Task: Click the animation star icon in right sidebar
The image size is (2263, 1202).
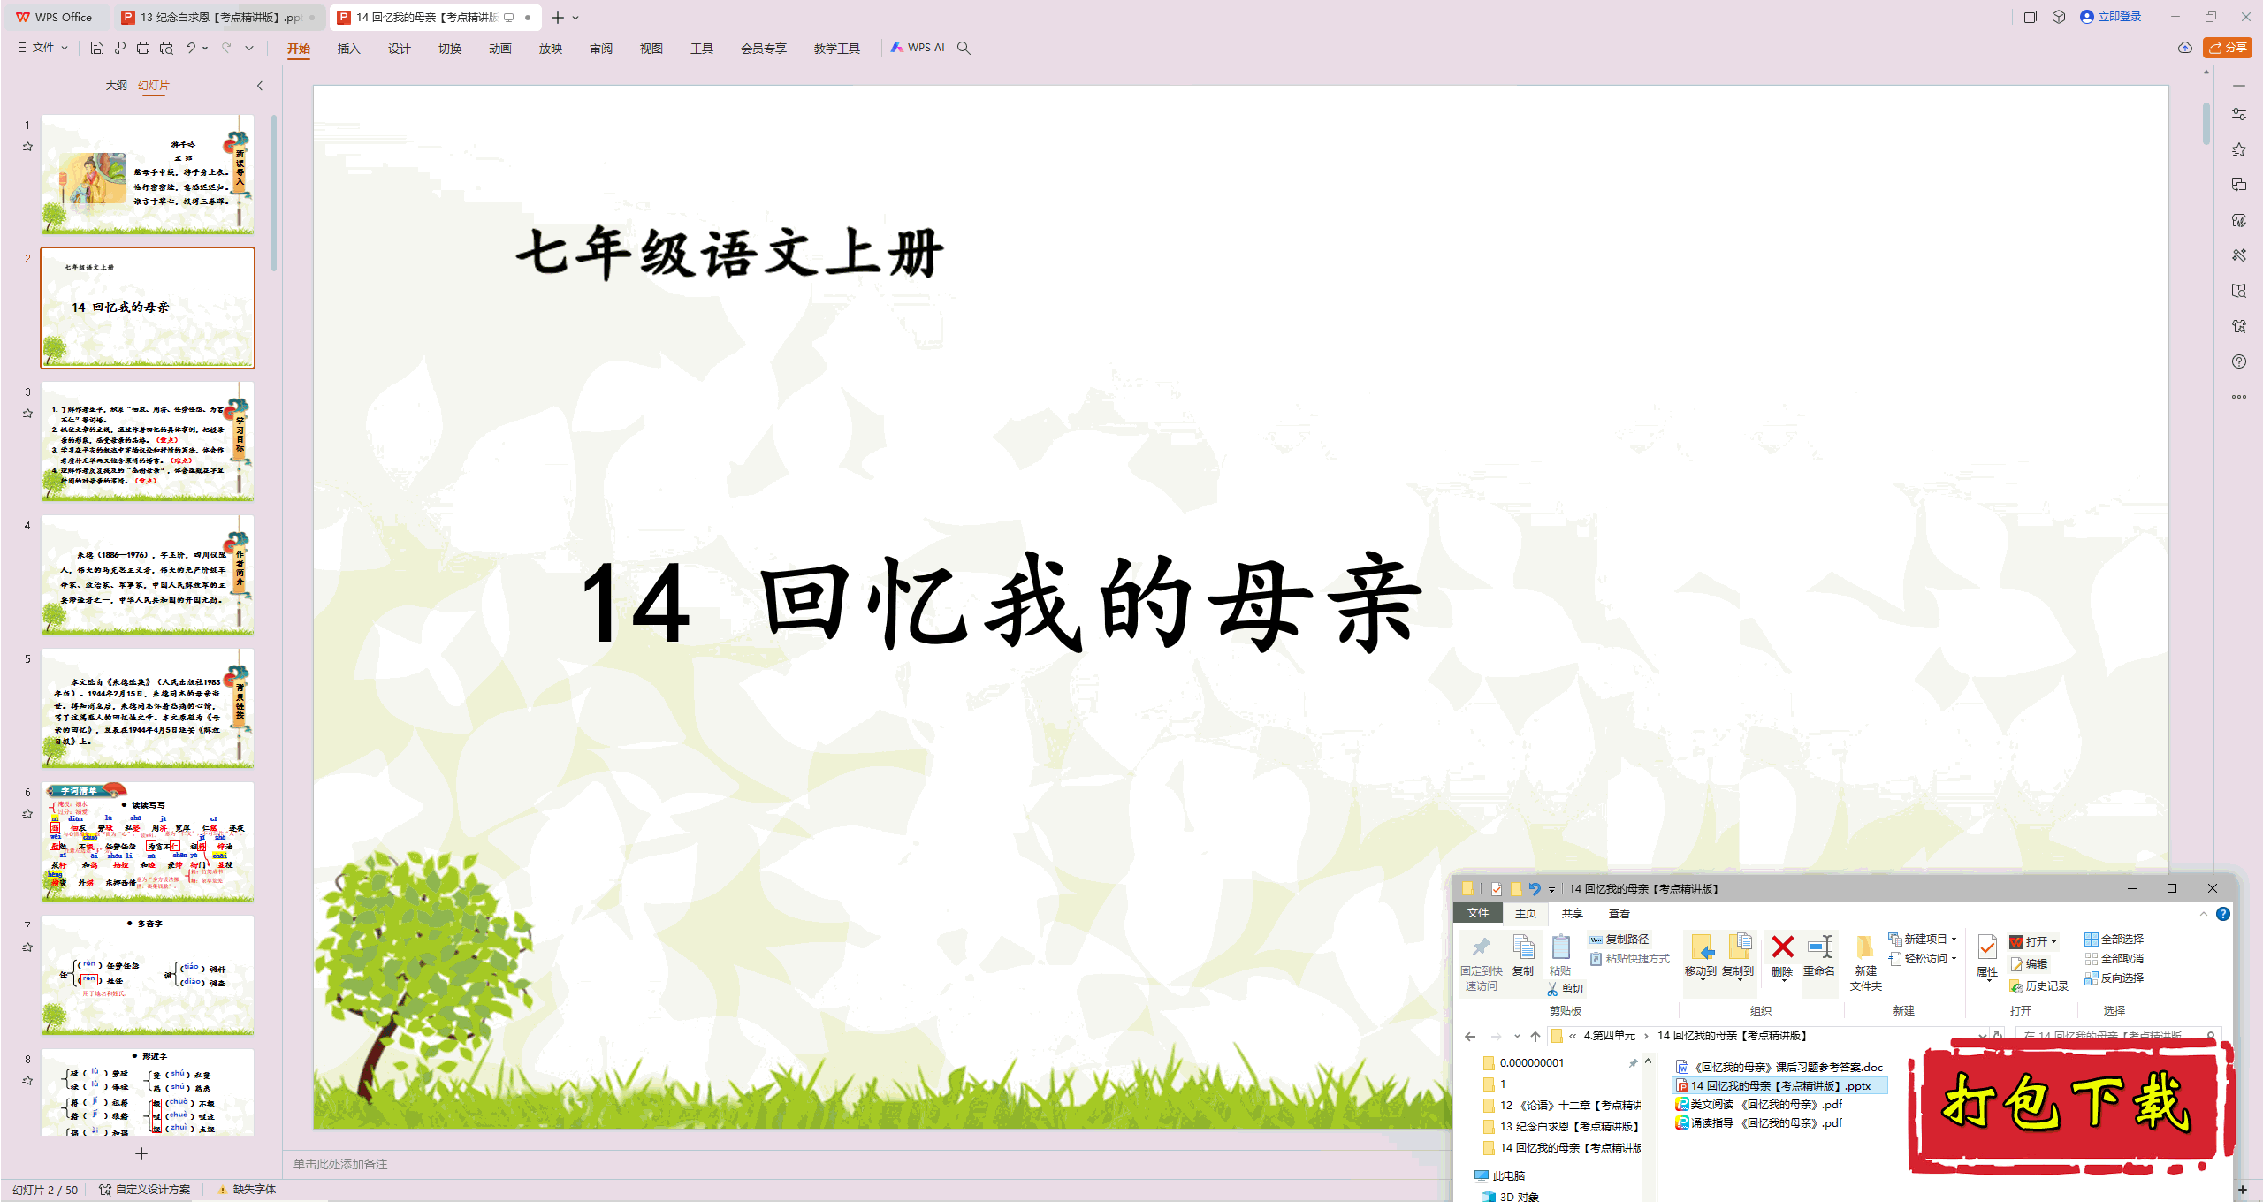Action: click(x=2239, y=149)
